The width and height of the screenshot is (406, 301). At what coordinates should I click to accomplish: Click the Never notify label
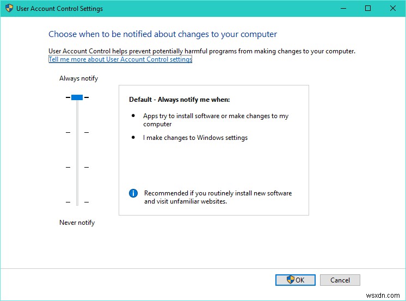[x=77, y=223]
